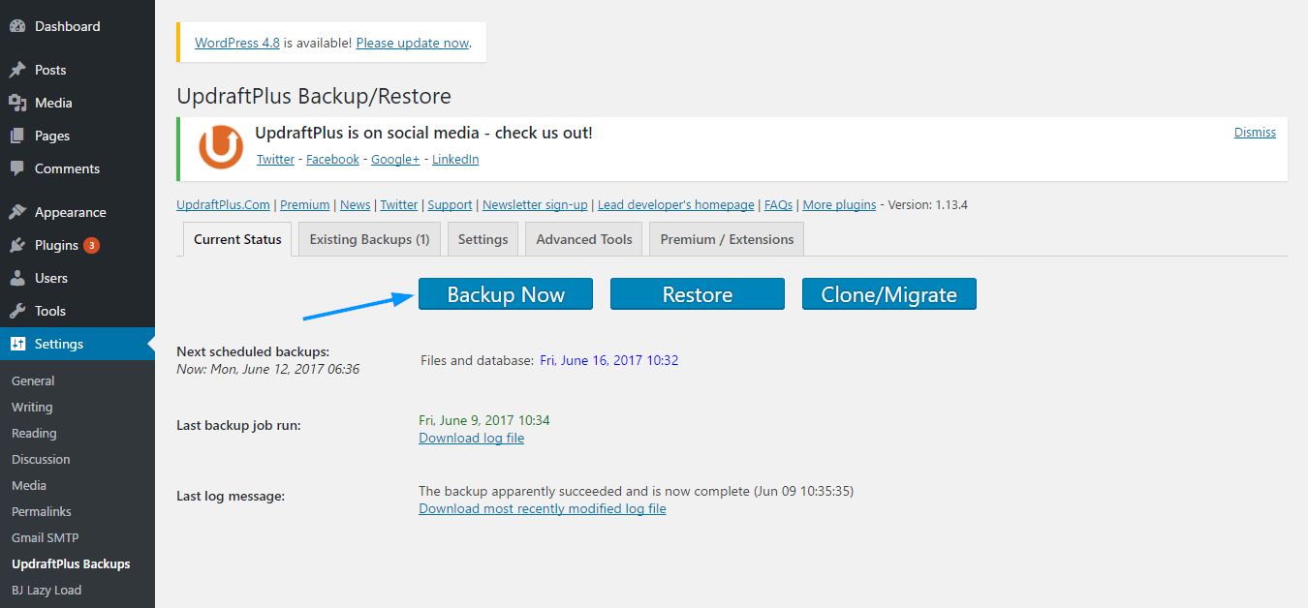Click the Download log file link
The height and width of the screenshot is (608, 1308).
[472, 438]
